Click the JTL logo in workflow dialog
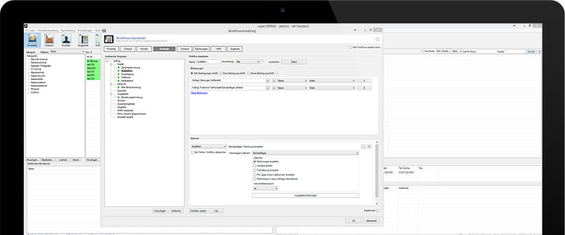Viewport: 565px width, 235px height. coord(109,40)
